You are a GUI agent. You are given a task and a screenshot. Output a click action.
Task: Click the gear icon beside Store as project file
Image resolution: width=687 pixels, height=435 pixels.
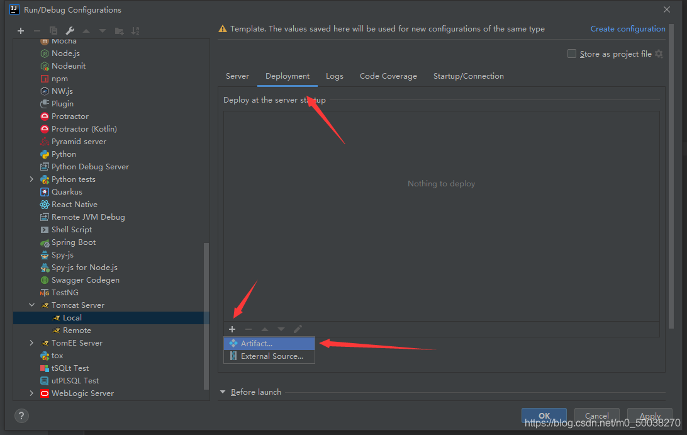point(659,54)
